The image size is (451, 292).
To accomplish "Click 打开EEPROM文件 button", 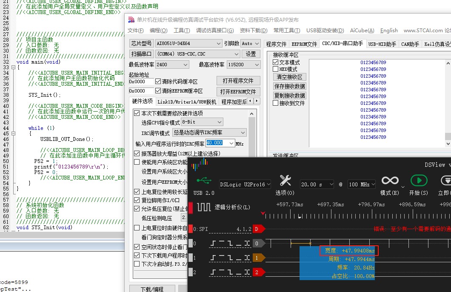I will click(x=238, y=92).
